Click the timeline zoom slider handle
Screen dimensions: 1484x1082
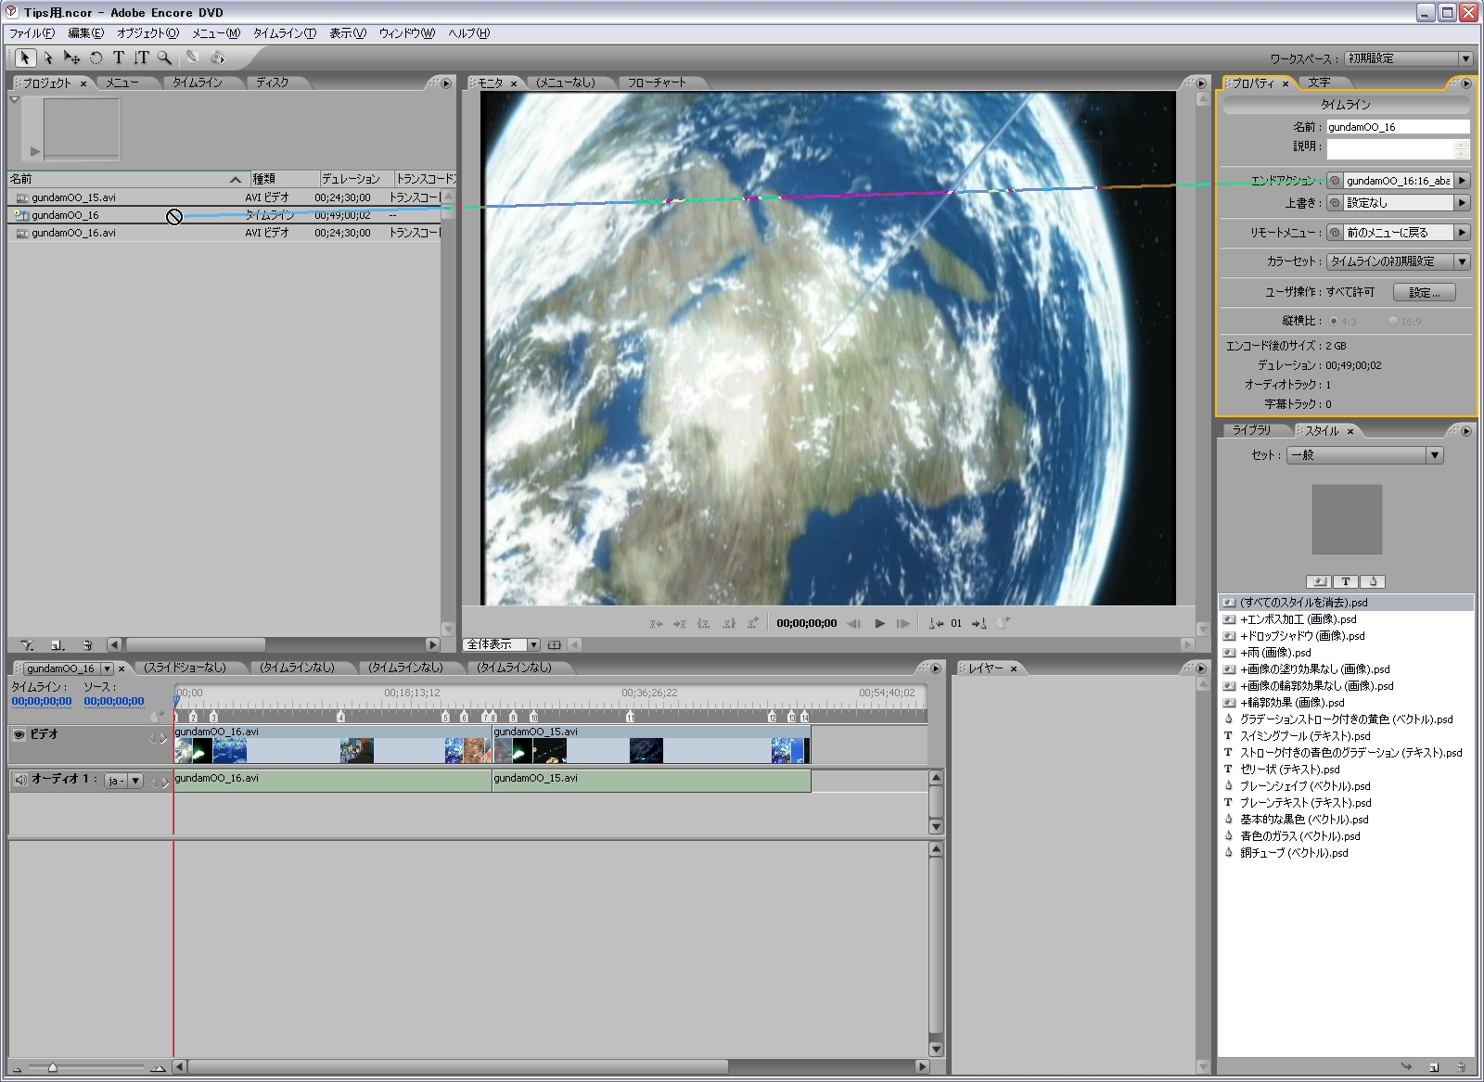[x=53, y=1067]
